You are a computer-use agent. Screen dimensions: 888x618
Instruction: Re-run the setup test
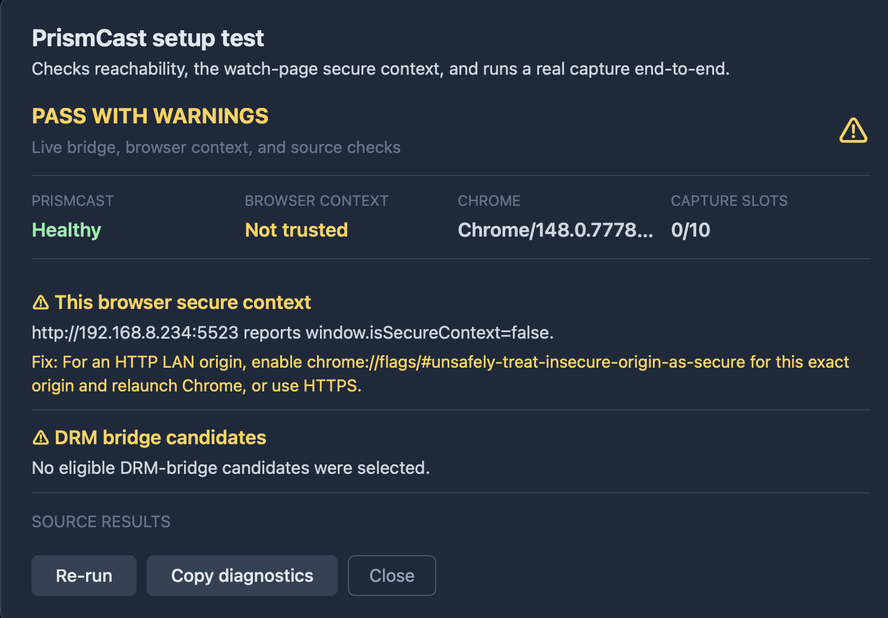point(84,575)
